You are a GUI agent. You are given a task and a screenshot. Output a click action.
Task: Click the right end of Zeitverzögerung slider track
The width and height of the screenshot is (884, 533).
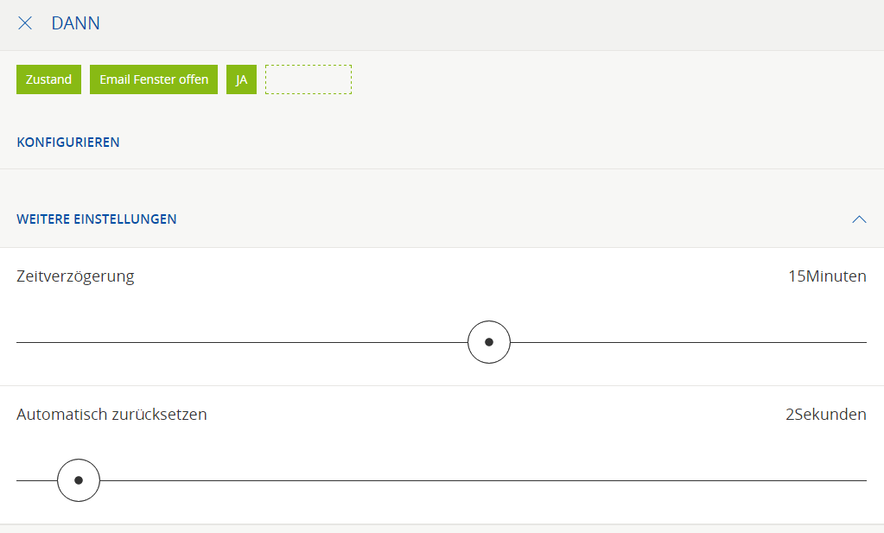(862, 342)
